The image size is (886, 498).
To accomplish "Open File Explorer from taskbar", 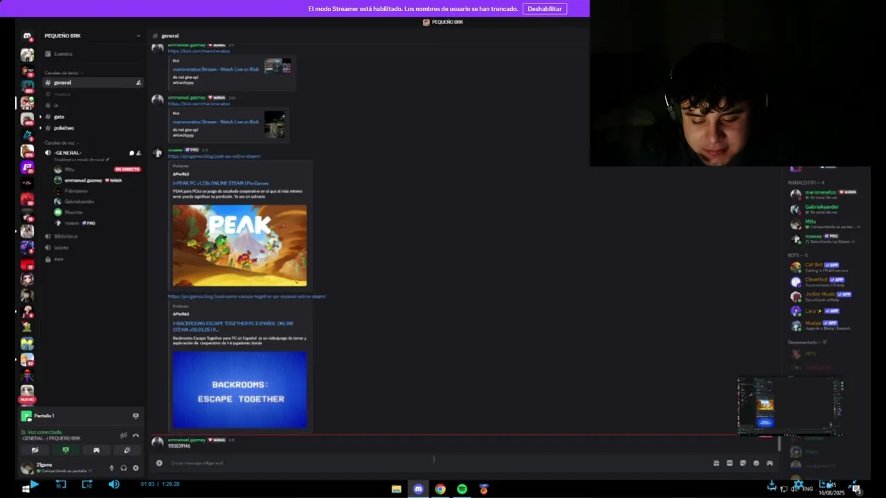I will click(x=397, y=489).
